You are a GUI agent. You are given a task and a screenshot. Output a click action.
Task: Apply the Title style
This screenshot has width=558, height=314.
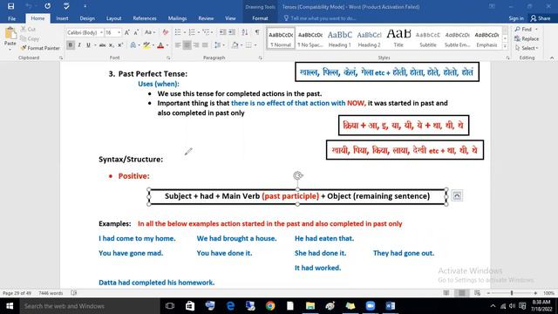pyautogui.click(x=398, y=38)
